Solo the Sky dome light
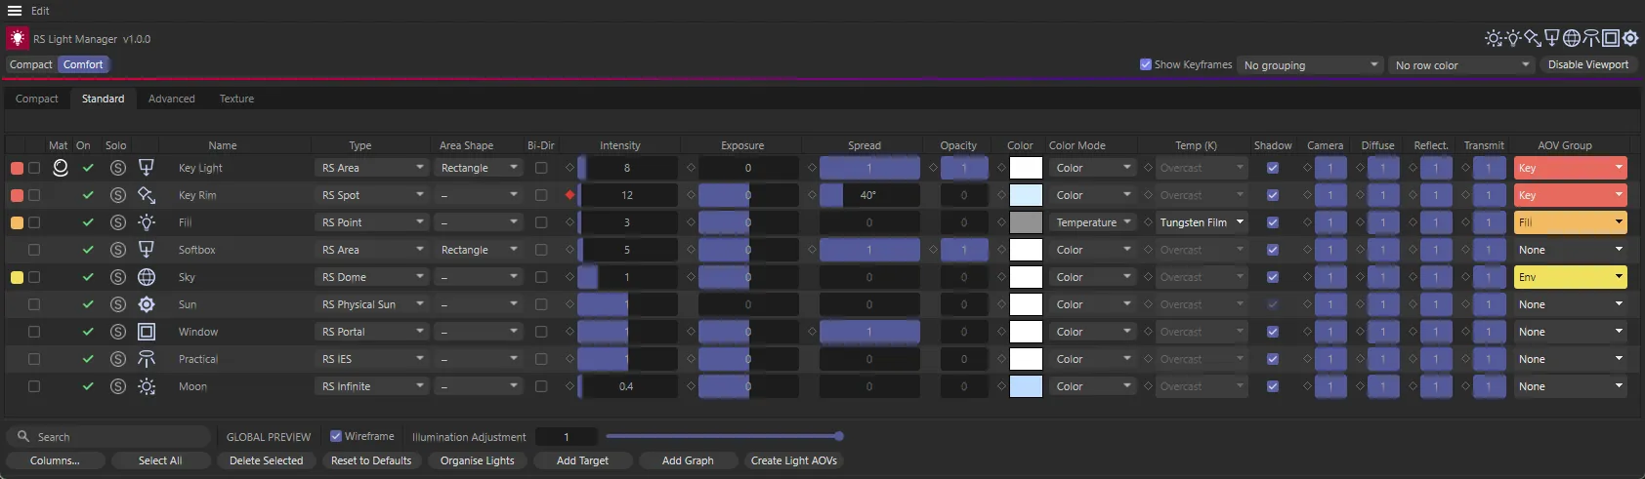 coord(118,277)
